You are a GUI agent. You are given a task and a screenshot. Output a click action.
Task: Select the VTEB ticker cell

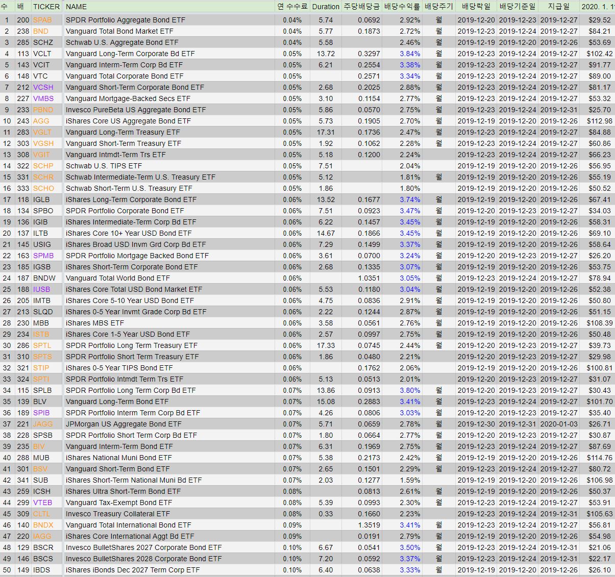43,503
